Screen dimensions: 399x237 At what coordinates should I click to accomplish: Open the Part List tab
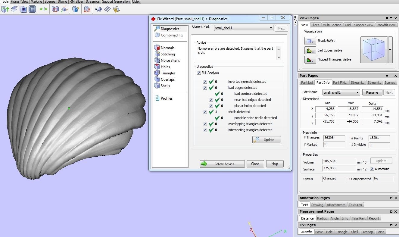click(307, 83)
